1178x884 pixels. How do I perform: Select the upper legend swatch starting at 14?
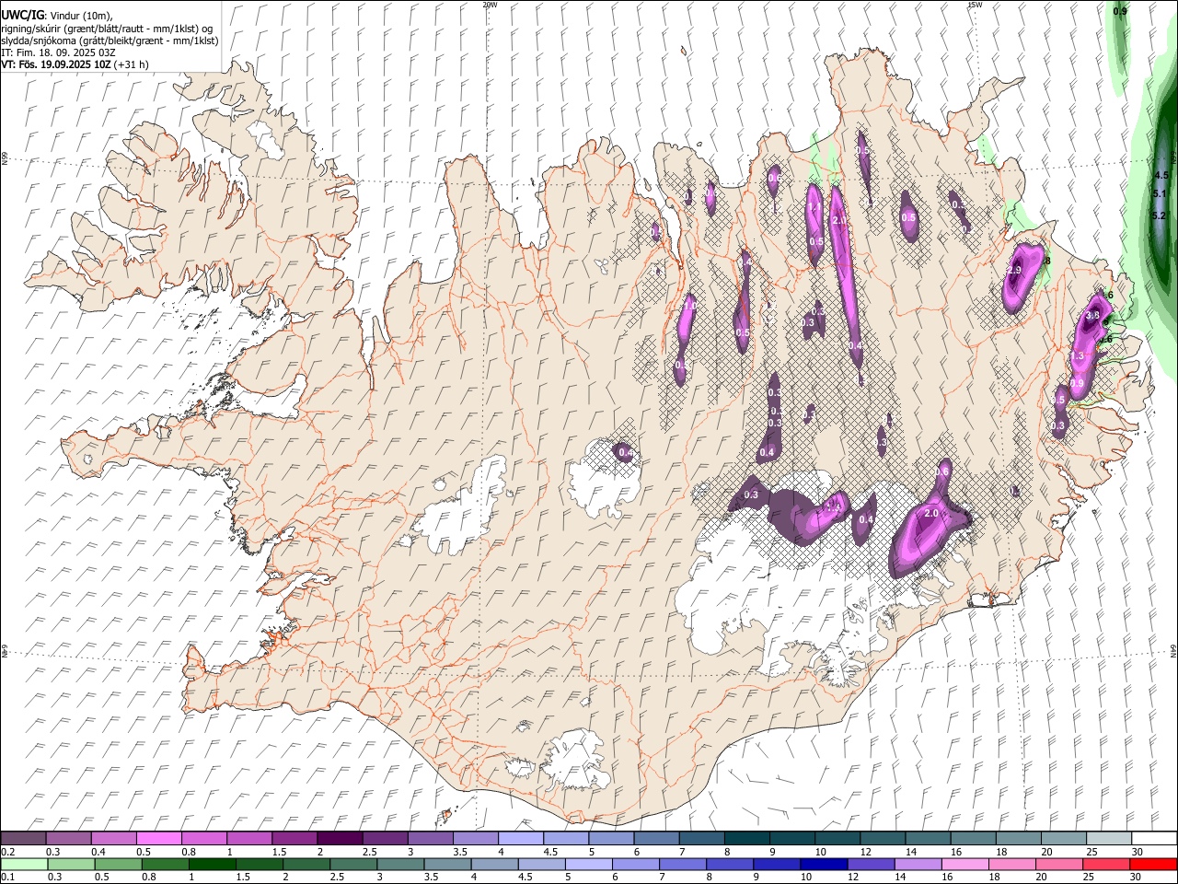pos(927,839)
